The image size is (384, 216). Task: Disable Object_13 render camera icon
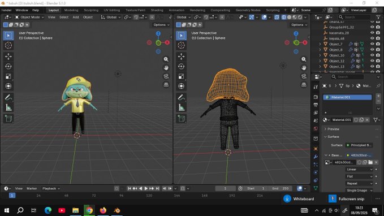[378, 66]
